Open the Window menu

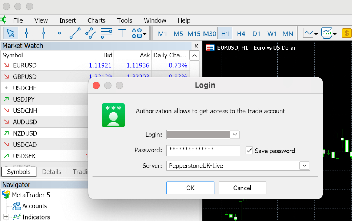point(155,20)
